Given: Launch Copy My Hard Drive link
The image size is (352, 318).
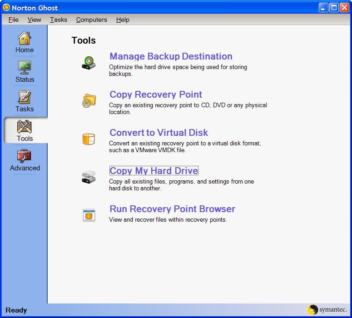Looking at the screenshot, I should coord(154,171).
